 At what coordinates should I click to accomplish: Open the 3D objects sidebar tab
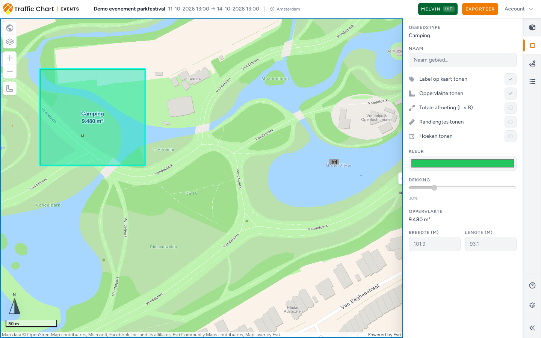(x=532, y=27)
